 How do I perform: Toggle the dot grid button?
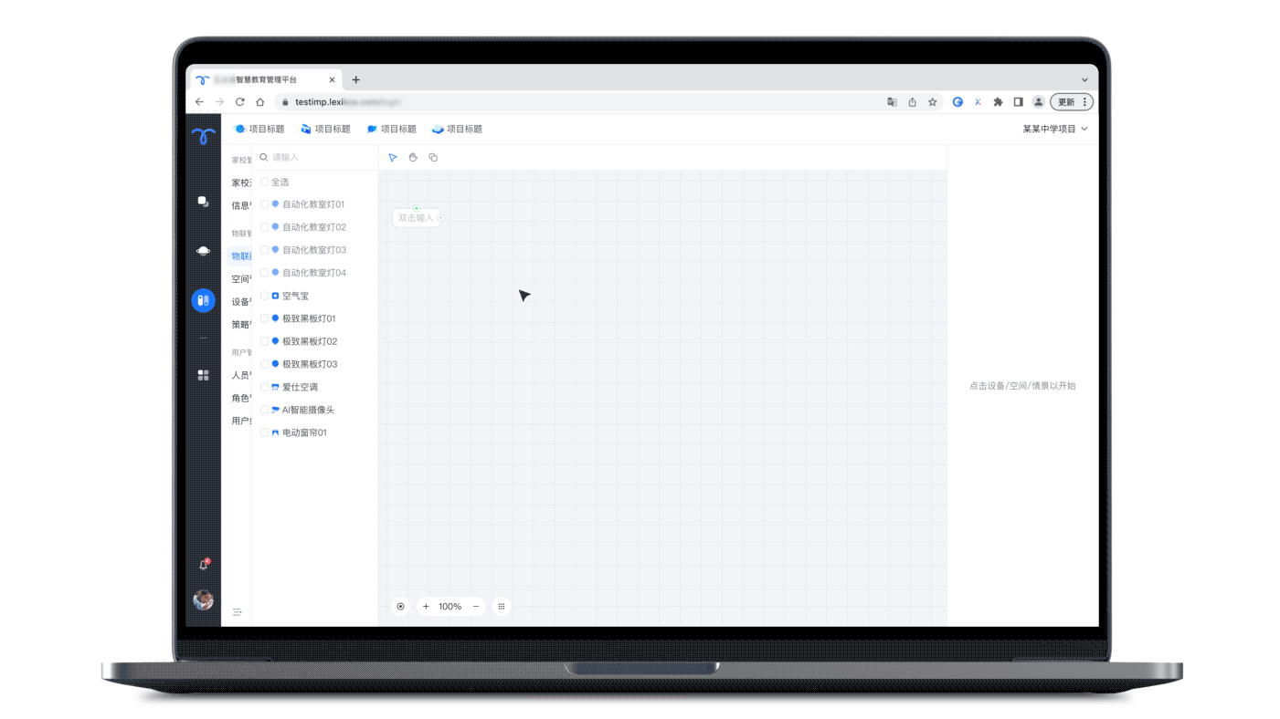[502, 606]
